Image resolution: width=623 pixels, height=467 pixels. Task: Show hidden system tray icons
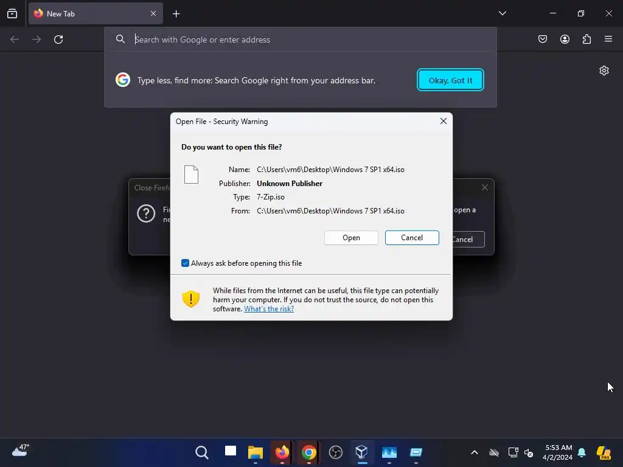coord(475,452)
